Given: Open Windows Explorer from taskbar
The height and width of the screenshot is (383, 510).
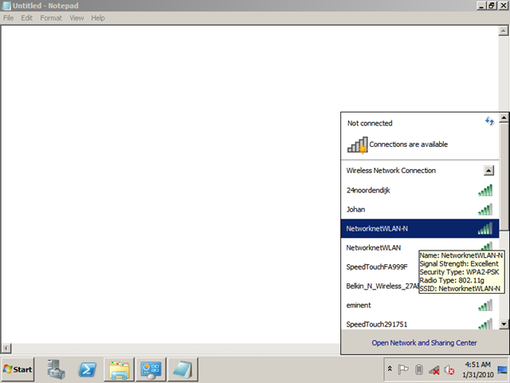Looking at the screenshot, I should click(119, 369).
